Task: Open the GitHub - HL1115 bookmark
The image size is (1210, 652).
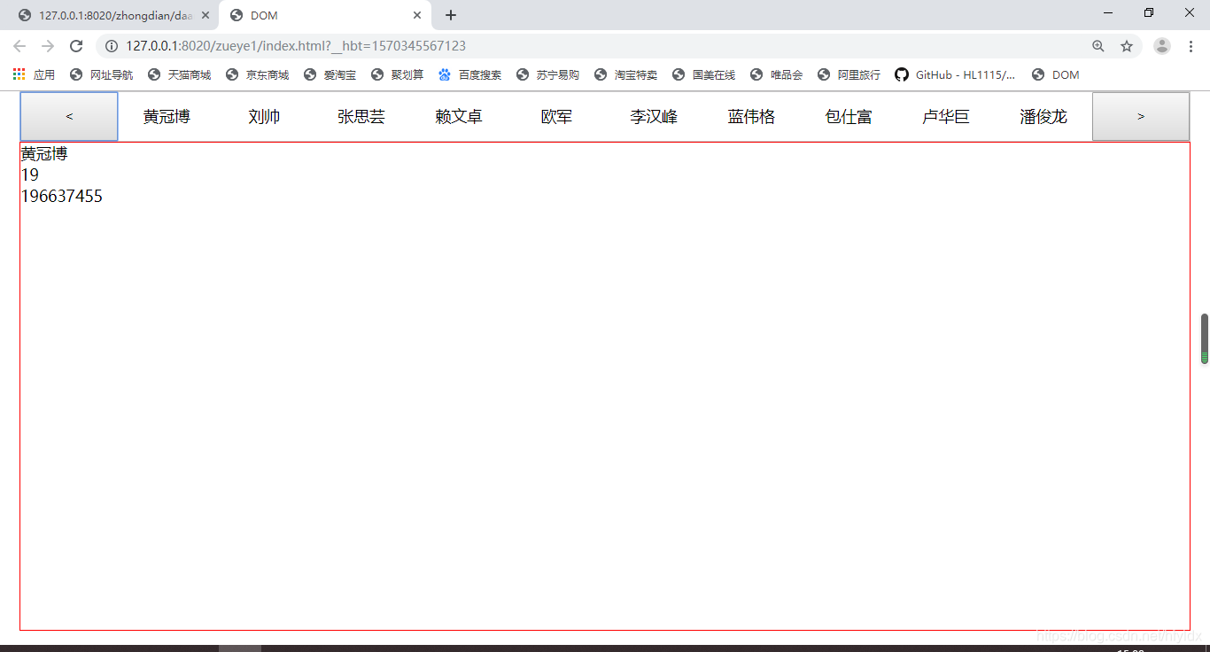Action: coord(955,75)
